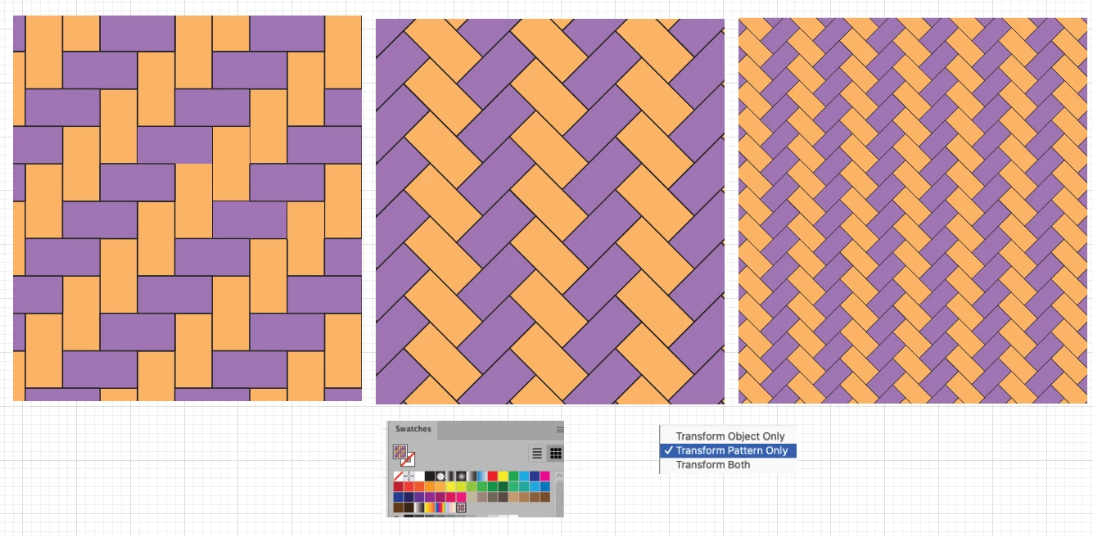Pick the bright red swatch in first row
The height and width of the screenshot is (537, 1093).
(x=493, y=476)
